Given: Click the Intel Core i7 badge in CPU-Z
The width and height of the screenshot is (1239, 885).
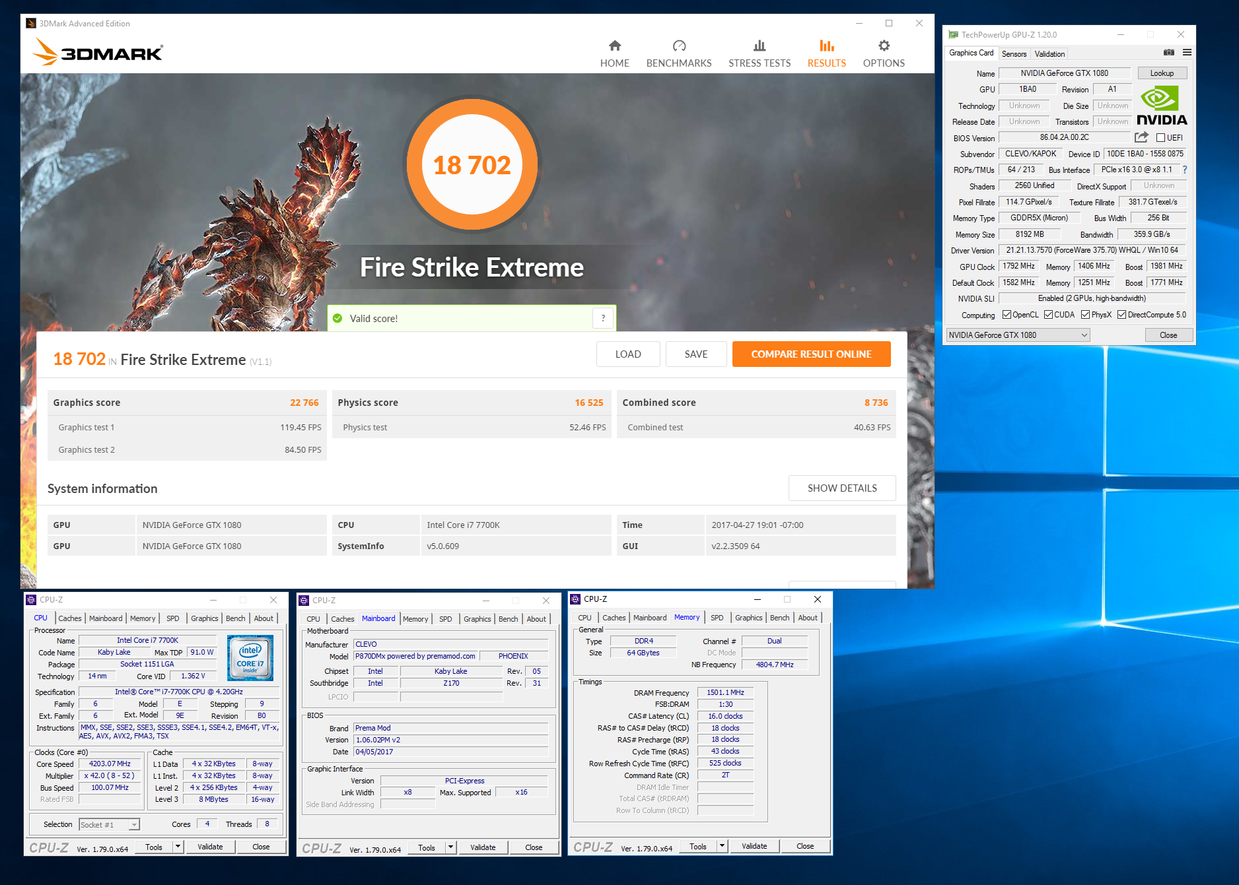Looking at the screenshot, I should pyautogui.click(x=250, y=657).
